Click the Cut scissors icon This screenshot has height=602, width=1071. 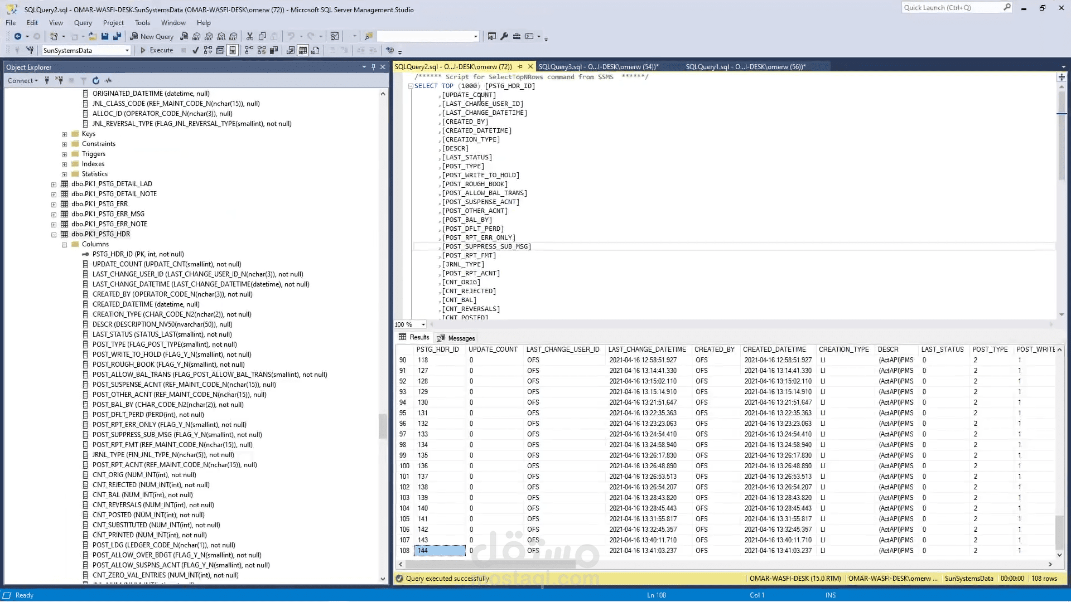pyautogui.click(x=249, y=36)
